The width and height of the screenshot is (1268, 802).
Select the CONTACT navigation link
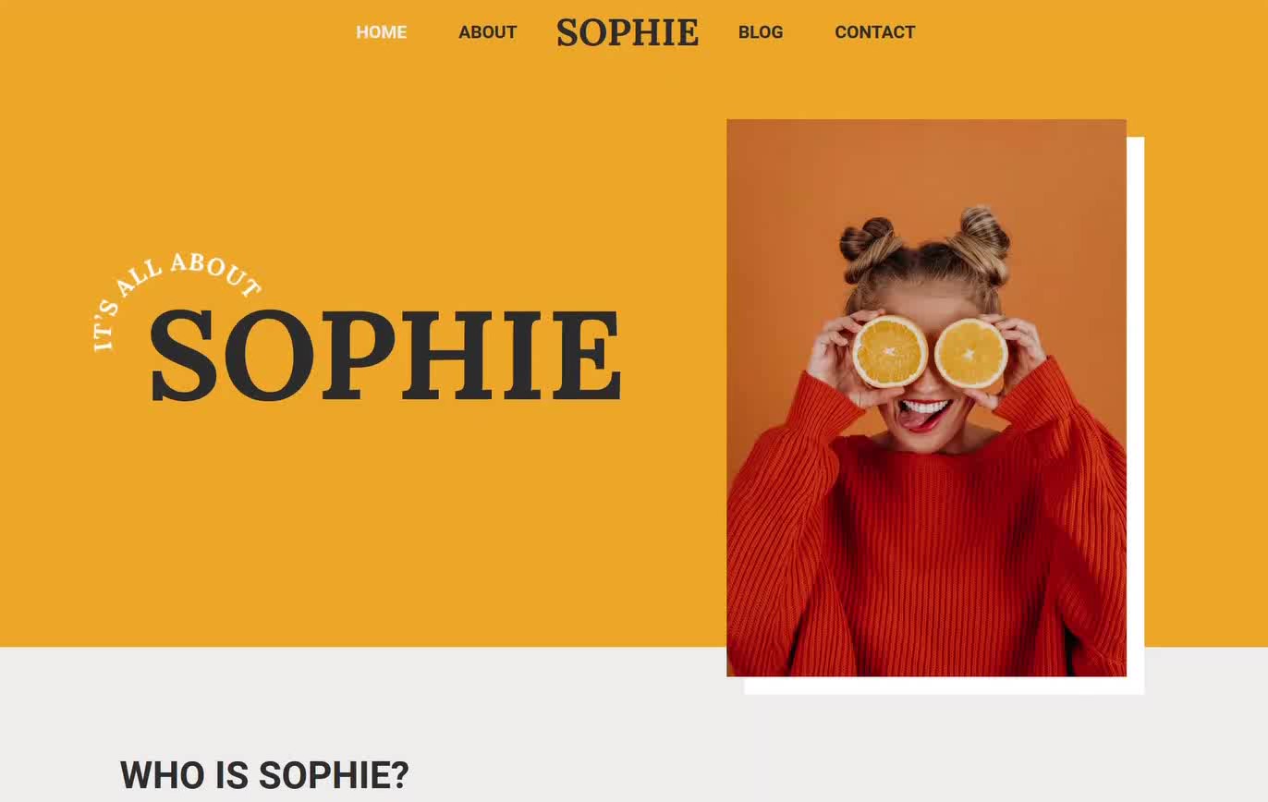click(874, 32)
